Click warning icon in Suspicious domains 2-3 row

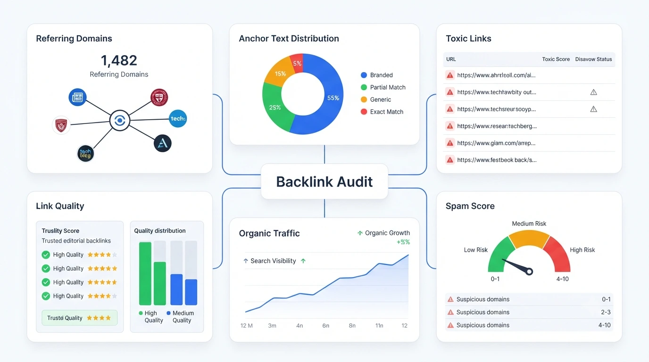tap(450, 312)
